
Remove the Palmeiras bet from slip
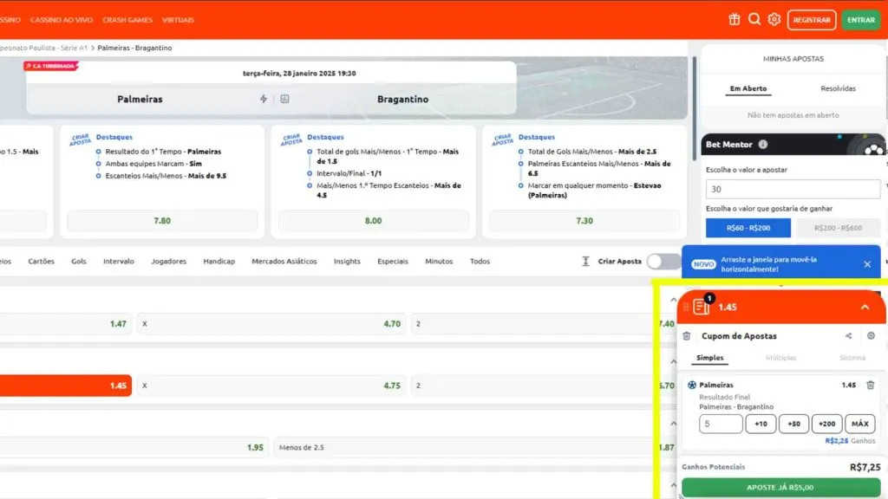(871, 385)
